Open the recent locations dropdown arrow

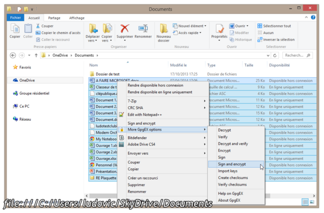coord(29,56)
